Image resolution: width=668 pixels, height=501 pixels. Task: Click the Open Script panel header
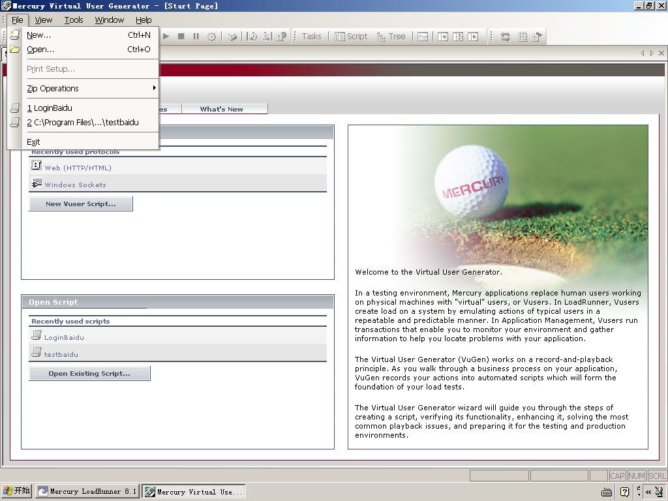pyautogui.click(x=177, y=301)
